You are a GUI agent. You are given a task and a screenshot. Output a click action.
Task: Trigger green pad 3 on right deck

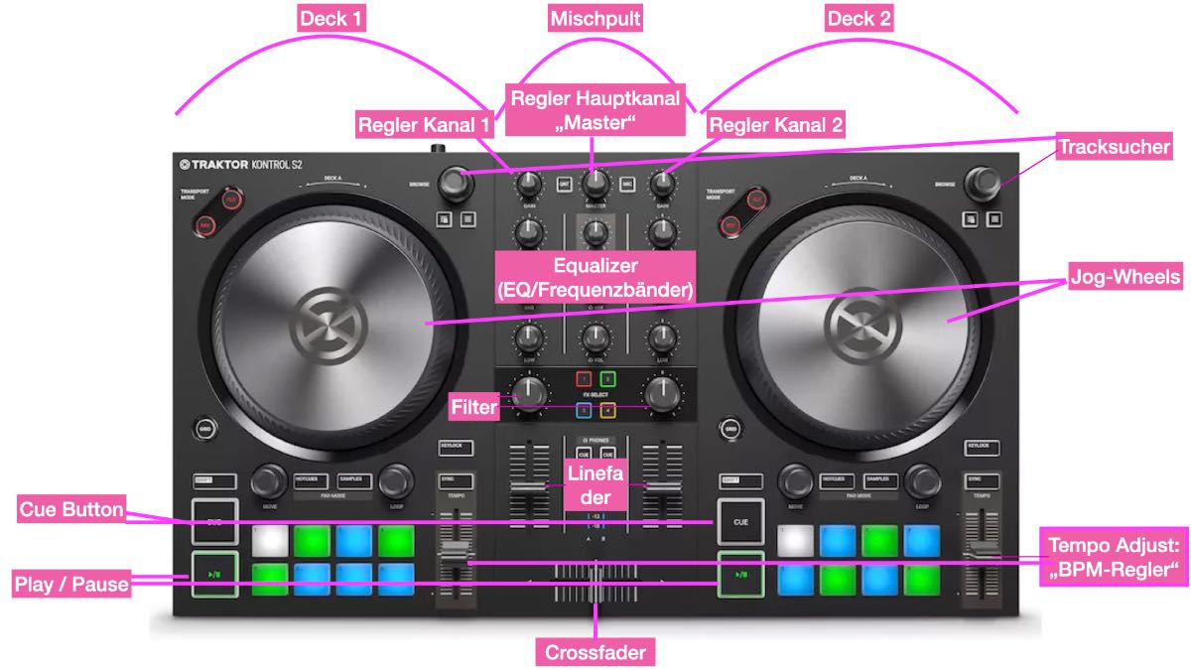pos(880,540)
